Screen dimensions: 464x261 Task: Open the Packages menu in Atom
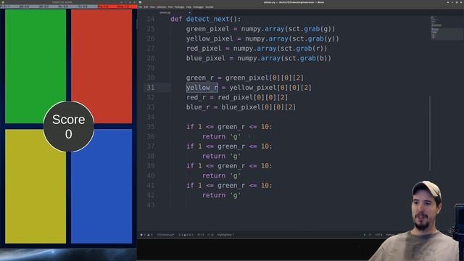(179, 7)
